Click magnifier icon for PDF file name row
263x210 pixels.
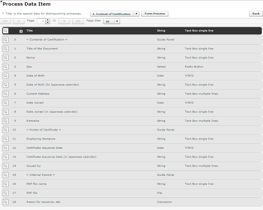pos(6,184)
